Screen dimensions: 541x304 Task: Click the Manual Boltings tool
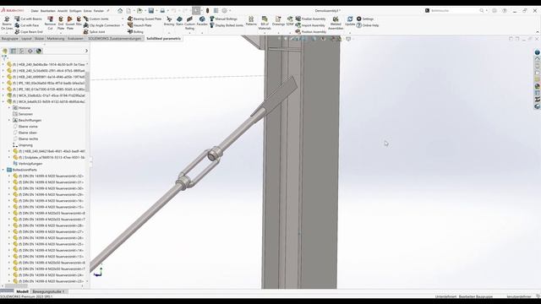[x=223, y=19]
